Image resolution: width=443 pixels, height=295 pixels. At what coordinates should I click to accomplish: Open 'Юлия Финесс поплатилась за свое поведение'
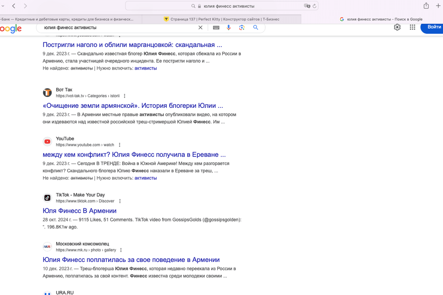pos(131,260)
